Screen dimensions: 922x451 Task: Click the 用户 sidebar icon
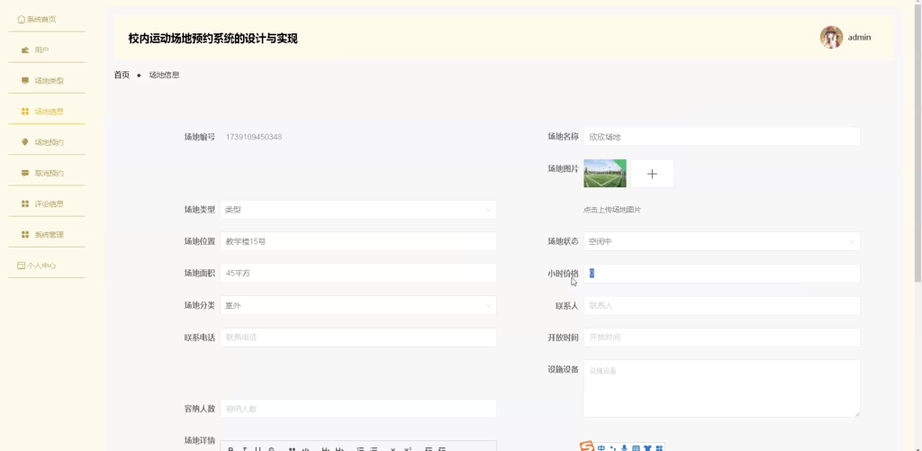[x=24, y=50]
